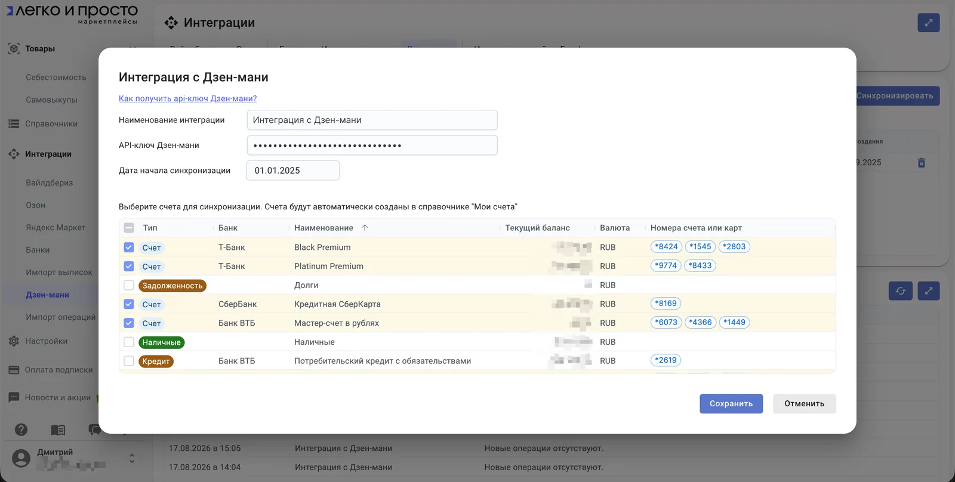Viewport: 955px width, 482px height.
Task: Click the Дата начала синхронизации field
Action: (293, 171)
